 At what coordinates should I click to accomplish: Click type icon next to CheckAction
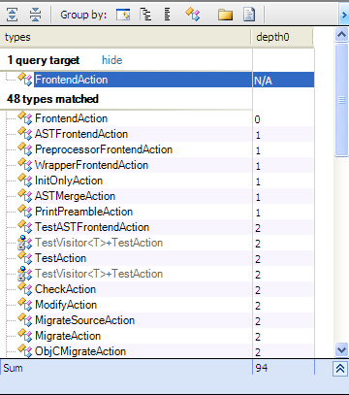coord(25,289)
